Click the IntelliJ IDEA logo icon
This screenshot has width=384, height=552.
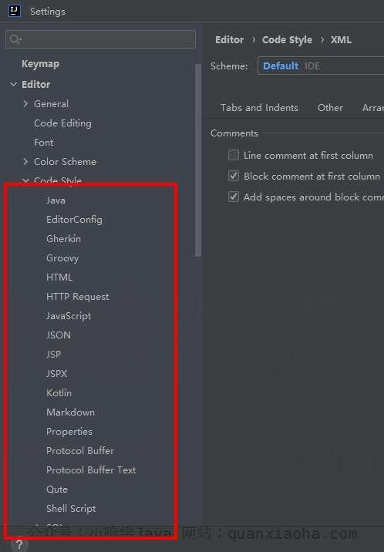click(x=14, y=11)
